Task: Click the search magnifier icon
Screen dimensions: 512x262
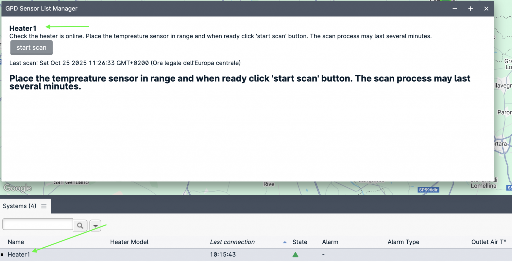Action: [x=80, y=225]
